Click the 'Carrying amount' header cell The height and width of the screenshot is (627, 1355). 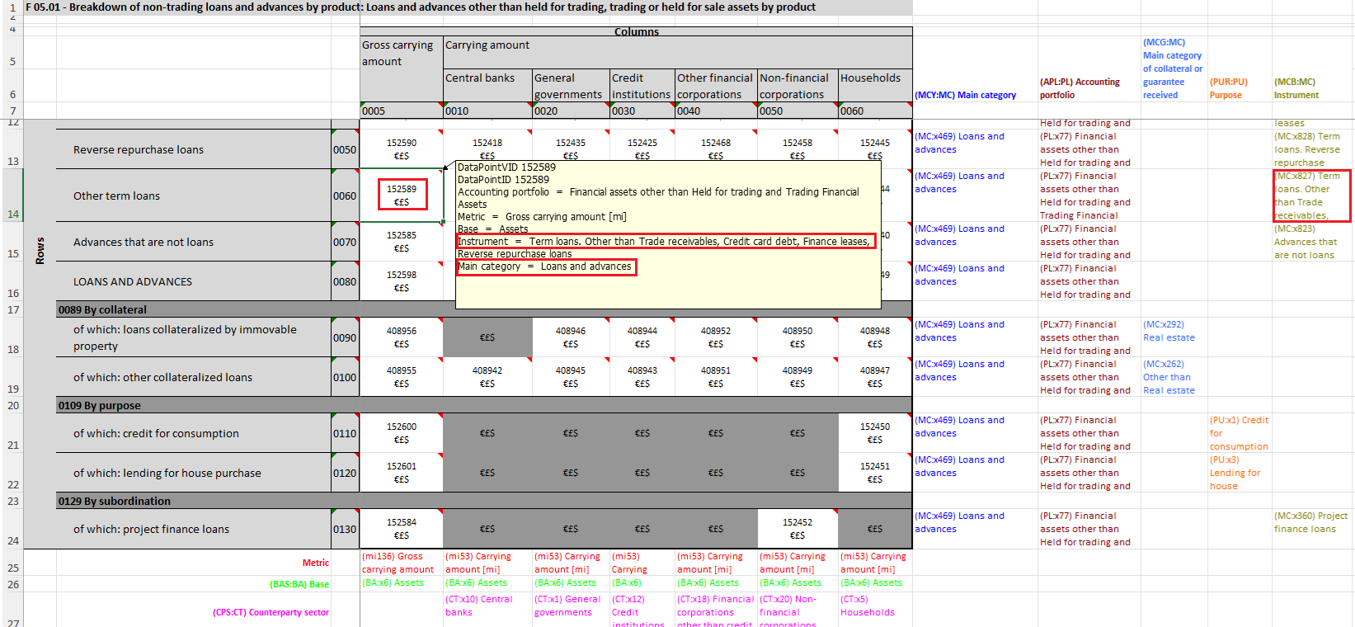coord(678,53)
